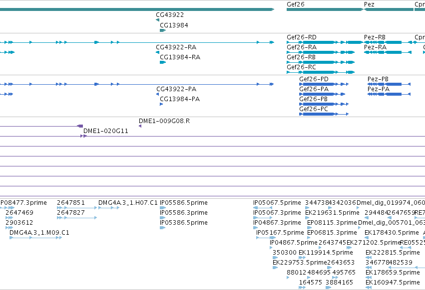Viewport: 425px width, 290px height.
Task: Click the 2647851 EST label
Action: point(71,203)
